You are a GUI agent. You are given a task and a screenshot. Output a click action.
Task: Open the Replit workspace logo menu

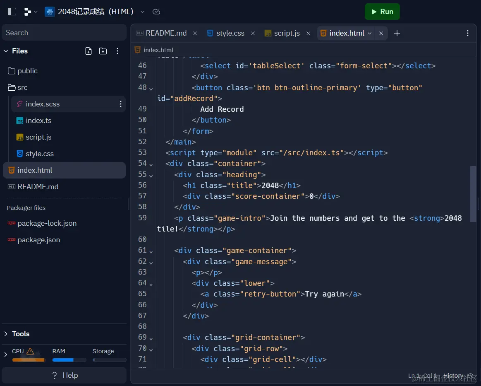30,12
